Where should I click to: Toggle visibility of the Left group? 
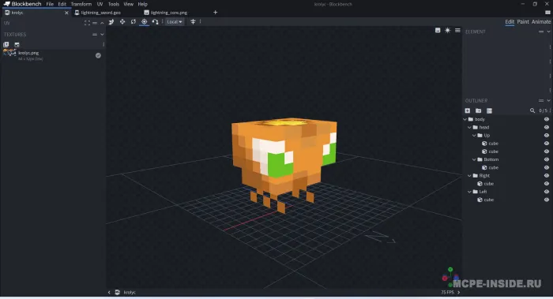click(x=547, y=192)
